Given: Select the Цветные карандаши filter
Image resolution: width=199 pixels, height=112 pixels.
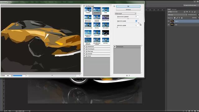Looking at the screenshot, I should pos(88,40).
